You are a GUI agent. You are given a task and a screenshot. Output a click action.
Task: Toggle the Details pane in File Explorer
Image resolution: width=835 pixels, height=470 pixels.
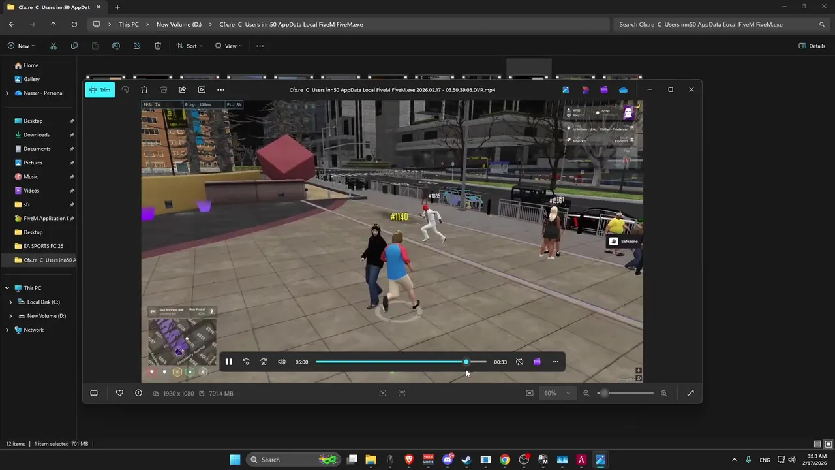tap(812, 46)
